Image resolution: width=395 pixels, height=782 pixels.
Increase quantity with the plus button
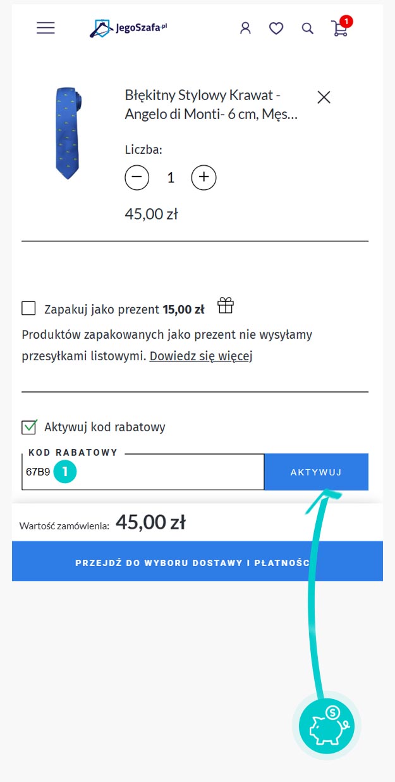click(204, 178)
